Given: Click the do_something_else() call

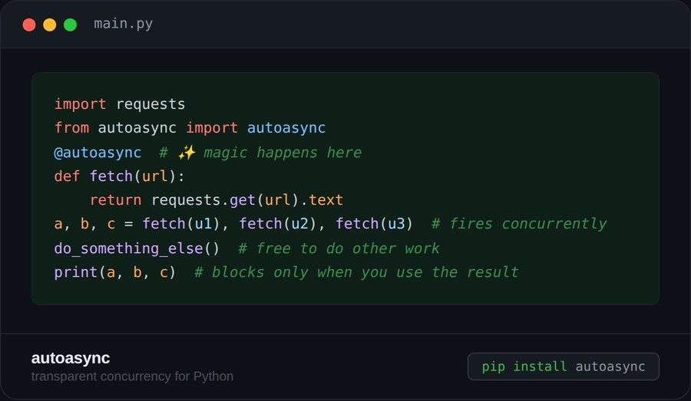Looking at the screenshot, I should (137, 248).
